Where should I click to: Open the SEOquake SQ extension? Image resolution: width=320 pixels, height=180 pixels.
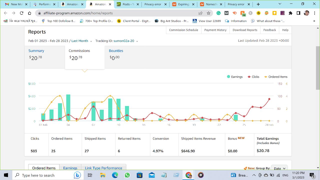pos(266,13)
